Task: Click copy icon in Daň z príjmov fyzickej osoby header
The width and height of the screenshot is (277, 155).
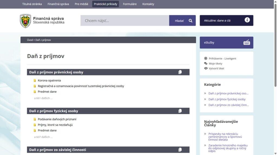Action: click(x=180, y=111)
